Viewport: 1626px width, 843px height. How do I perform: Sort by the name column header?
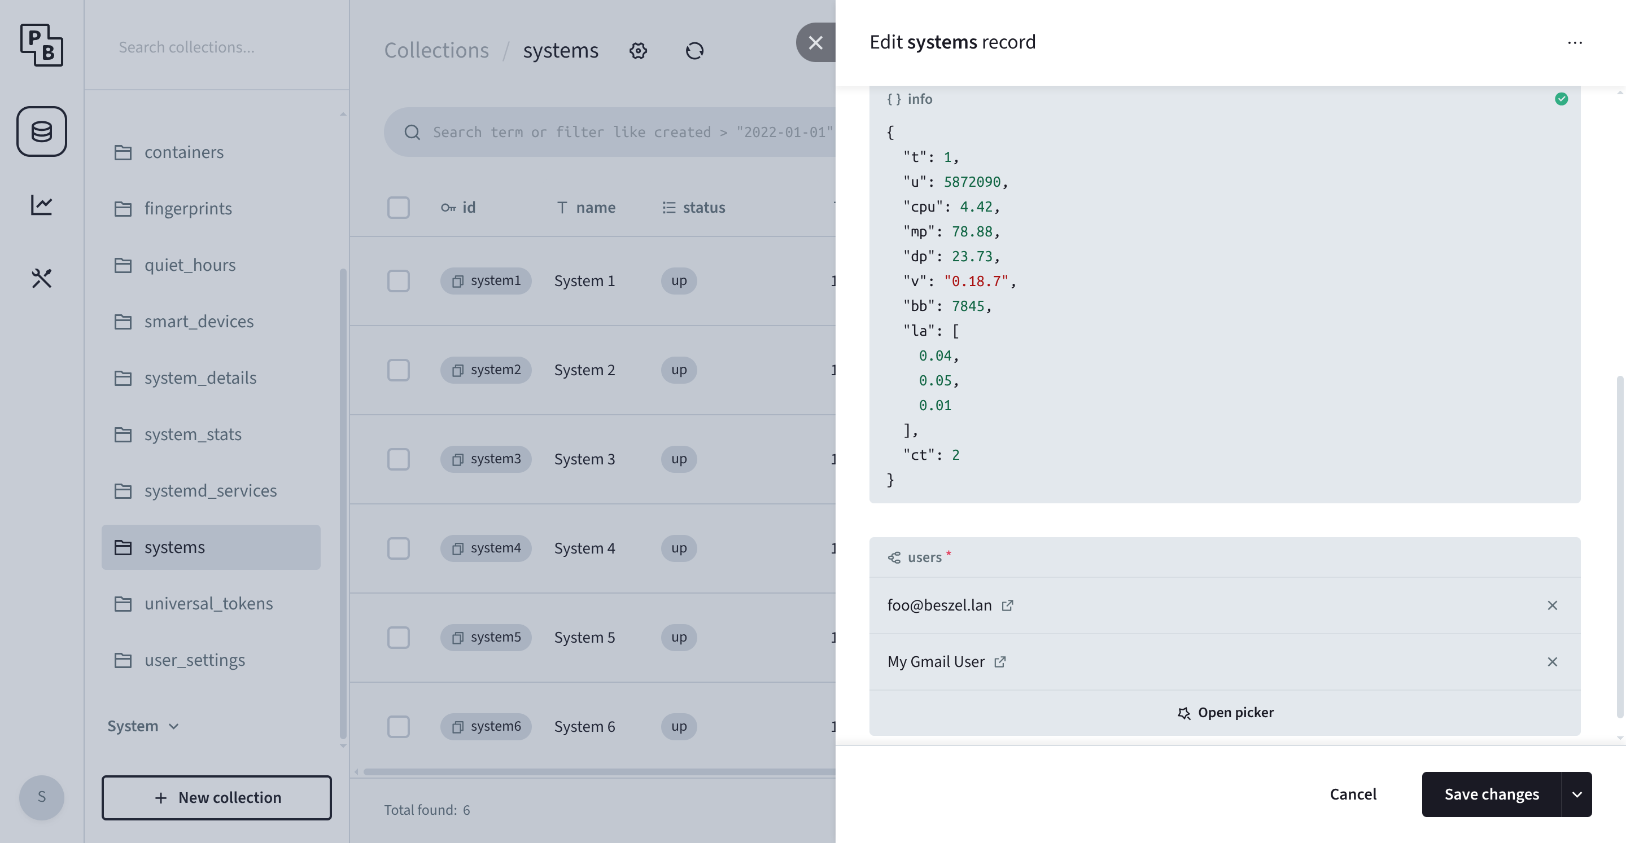(586, 207)
